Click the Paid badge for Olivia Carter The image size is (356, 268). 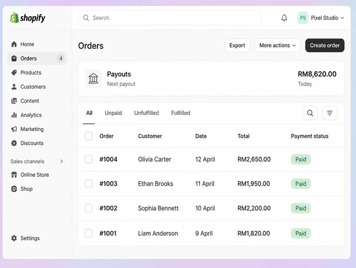coord(301,159)
